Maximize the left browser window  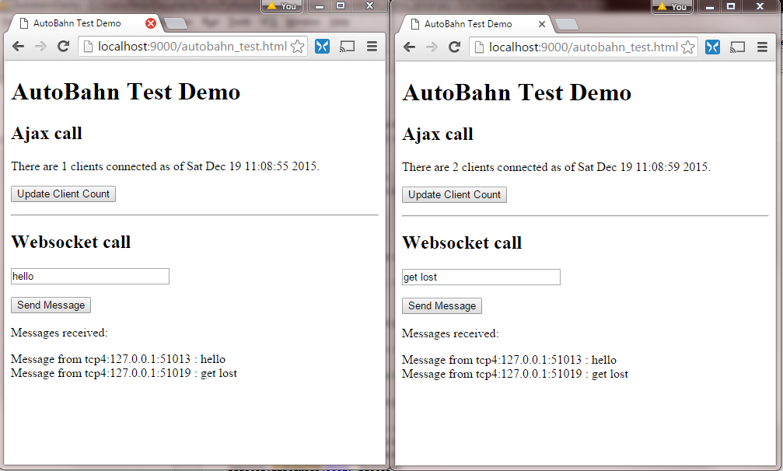pyautogui.click(x=341, y=6)
